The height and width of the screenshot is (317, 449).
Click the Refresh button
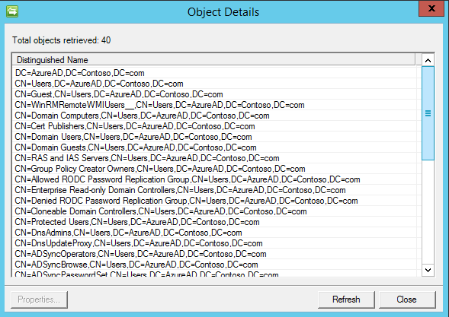(x=346, y=300)
